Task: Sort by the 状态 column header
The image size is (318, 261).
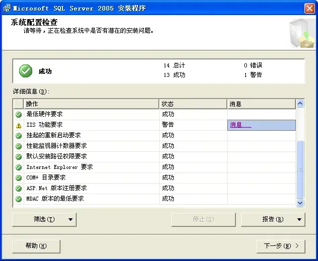Action: 193,104
